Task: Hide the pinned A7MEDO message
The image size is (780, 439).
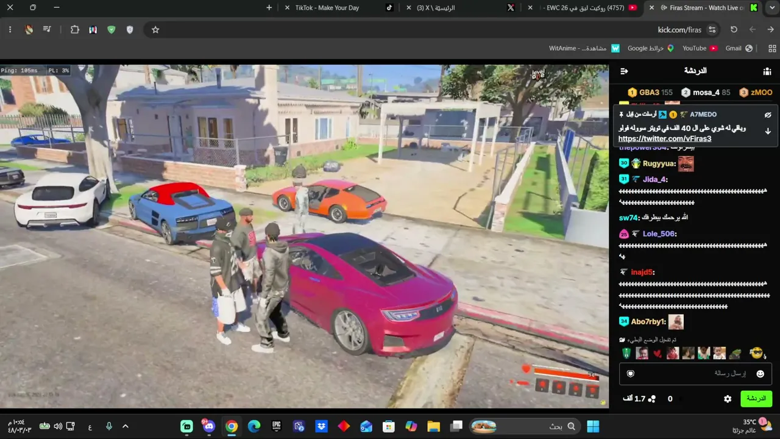Action: [768, 115]
